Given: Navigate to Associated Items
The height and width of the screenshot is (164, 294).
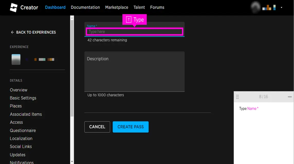Looking at the screenshot, I should (26, 114).
